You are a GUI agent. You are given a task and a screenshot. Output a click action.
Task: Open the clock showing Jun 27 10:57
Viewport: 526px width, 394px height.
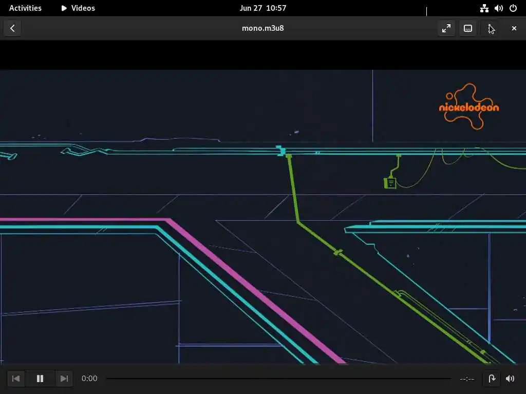[x=263, y=8]
